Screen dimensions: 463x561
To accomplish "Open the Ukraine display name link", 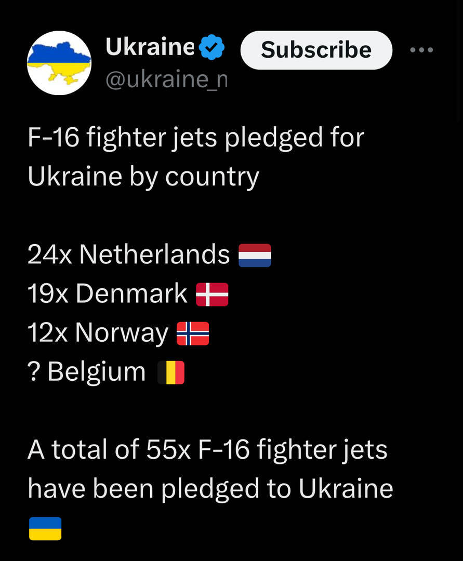I will coord(150,48).
